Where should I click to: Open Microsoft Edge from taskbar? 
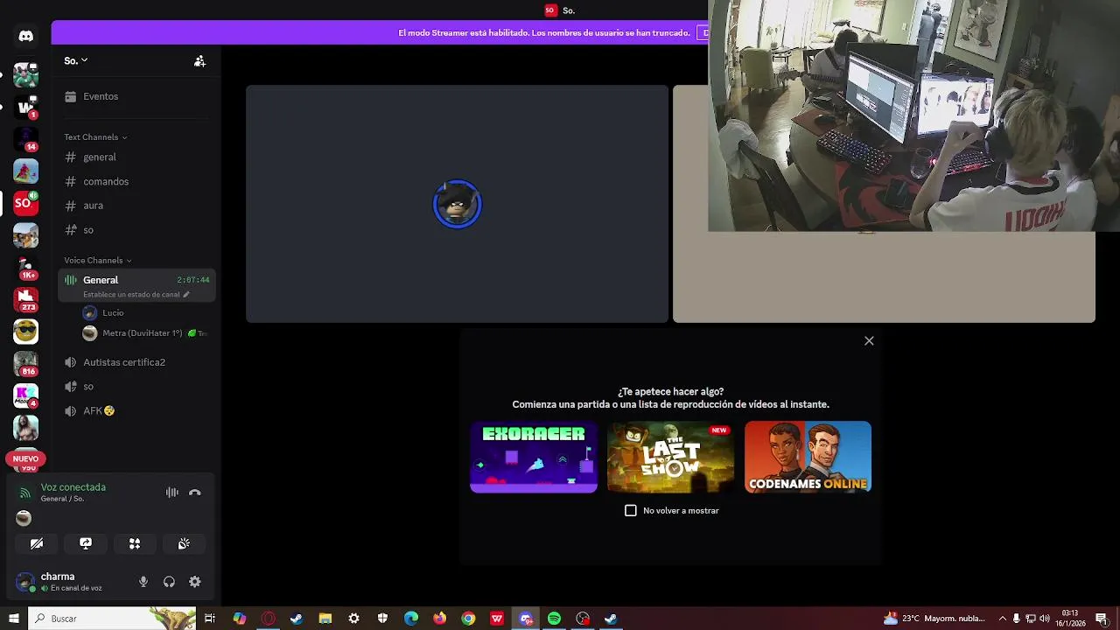411,619
